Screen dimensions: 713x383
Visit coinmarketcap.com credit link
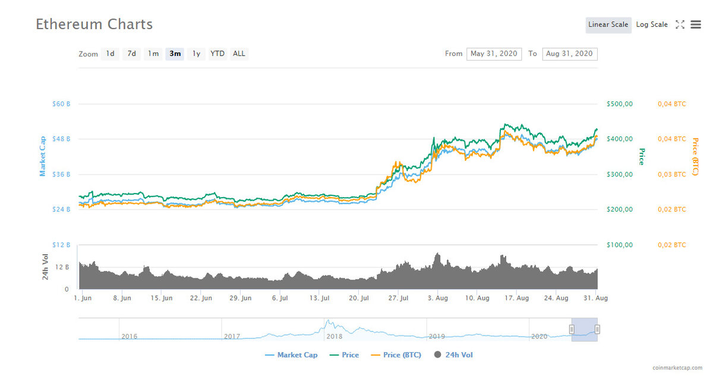click(x=677, y=368)
